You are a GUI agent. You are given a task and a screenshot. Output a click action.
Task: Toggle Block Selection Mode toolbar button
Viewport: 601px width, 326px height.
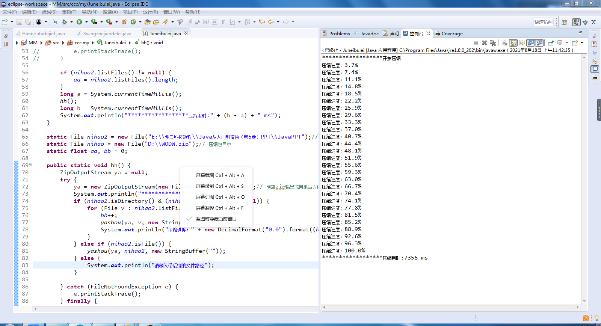tap(214, 22)
